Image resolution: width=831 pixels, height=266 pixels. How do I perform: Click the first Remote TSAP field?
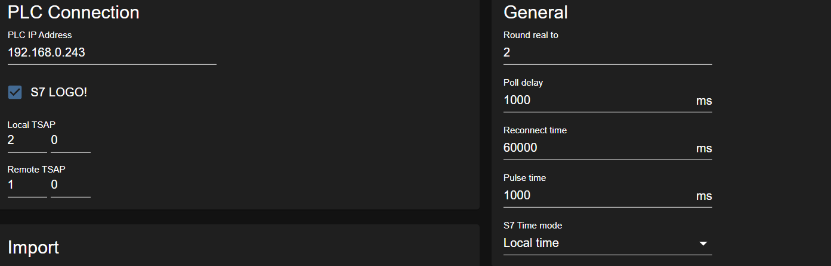tap(27, 185)
